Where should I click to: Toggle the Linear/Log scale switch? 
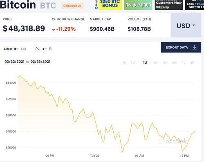(16, 49)
